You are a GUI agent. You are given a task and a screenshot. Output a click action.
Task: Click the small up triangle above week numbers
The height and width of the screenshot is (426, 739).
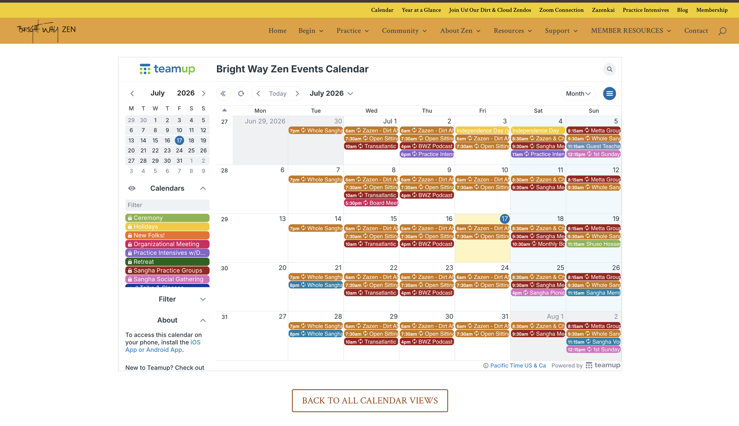[224, 110]
